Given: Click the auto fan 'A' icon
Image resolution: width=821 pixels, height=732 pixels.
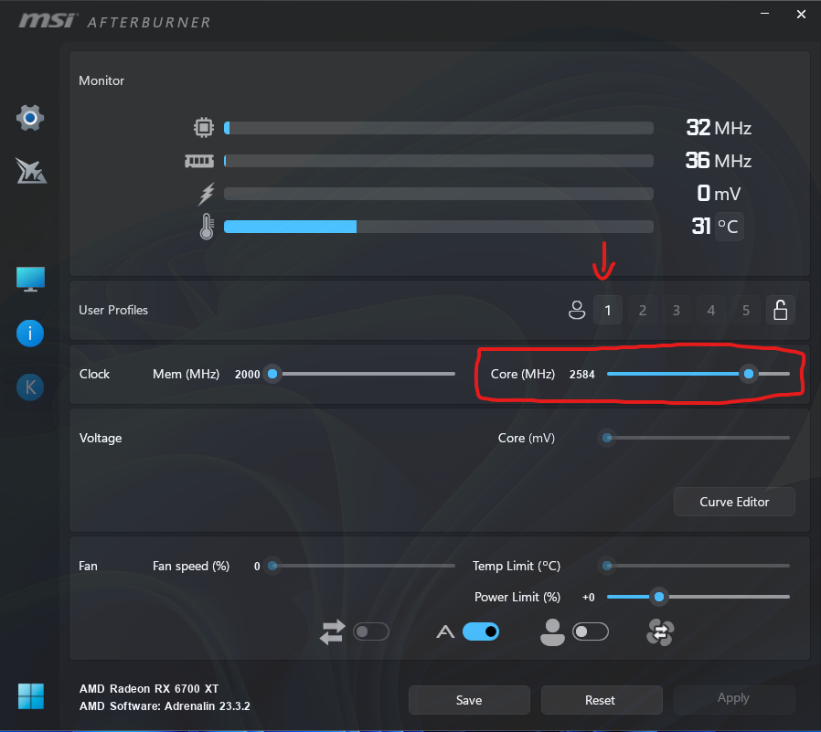Looking at the screenshot, I should 445,632.
